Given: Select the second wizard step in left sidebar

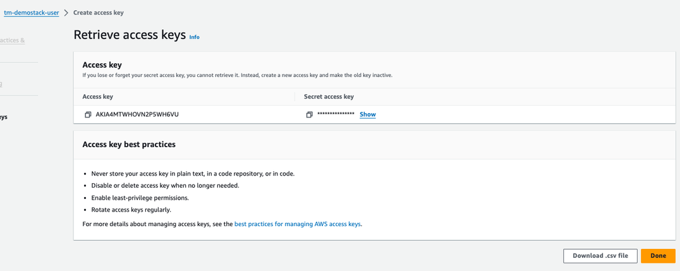Looking at the screenshot, I should [2, 83].
